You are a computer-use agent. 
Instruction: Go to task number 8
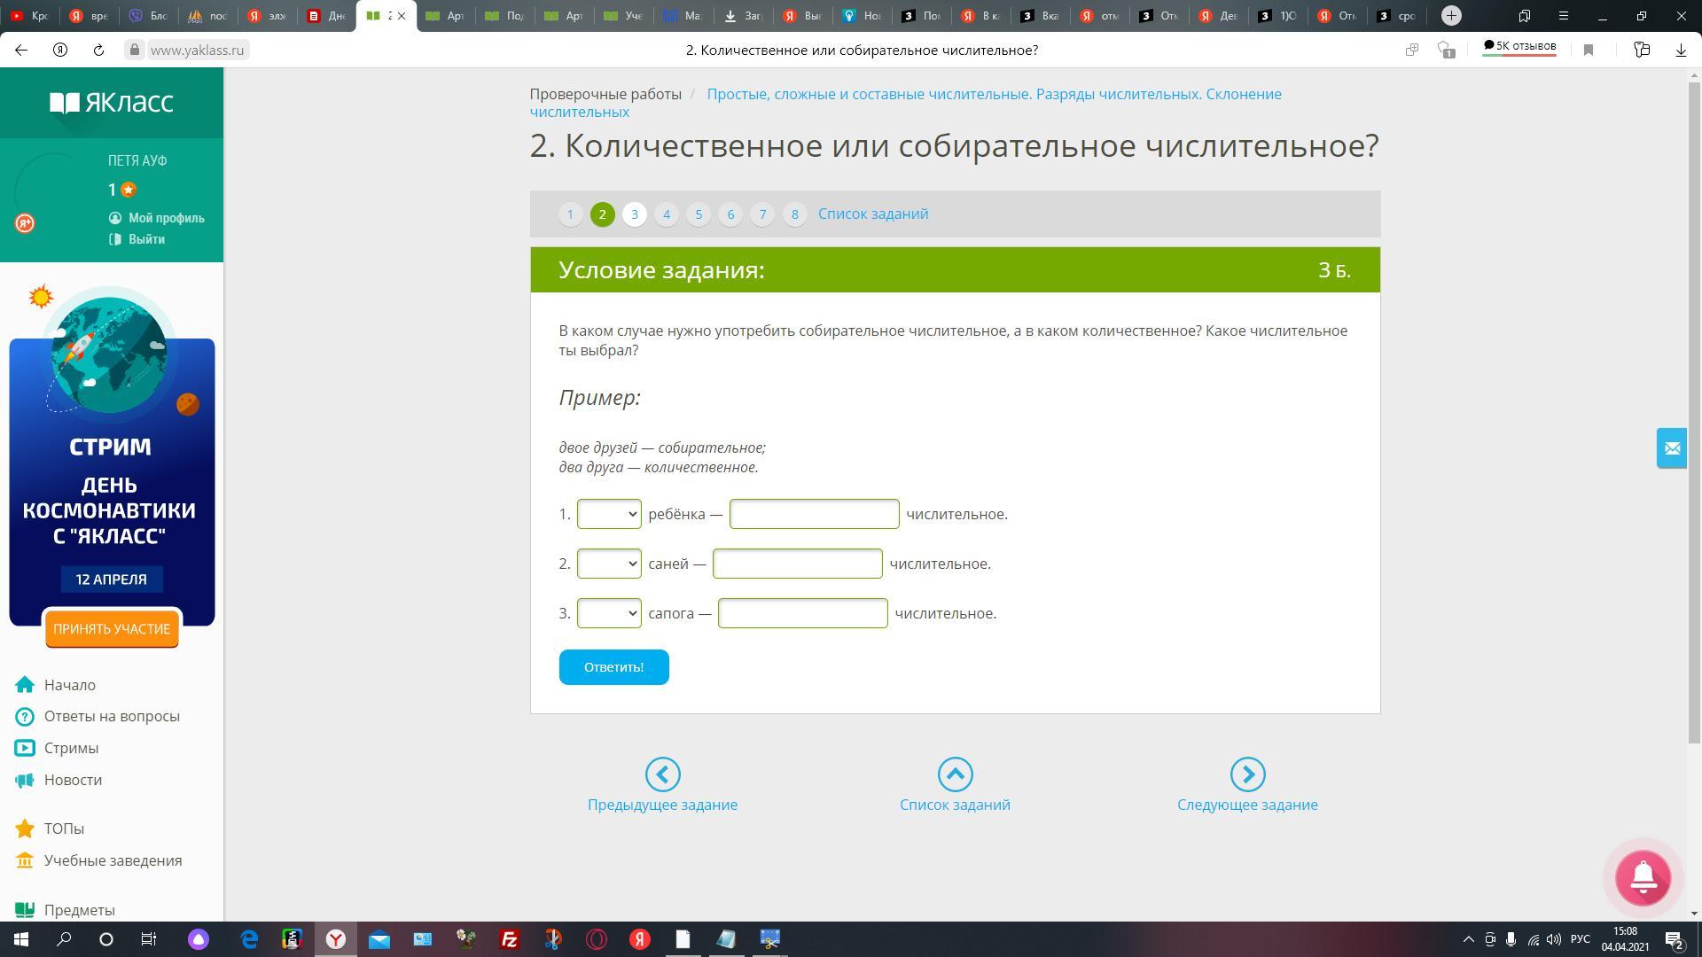[x=794, y=214]
